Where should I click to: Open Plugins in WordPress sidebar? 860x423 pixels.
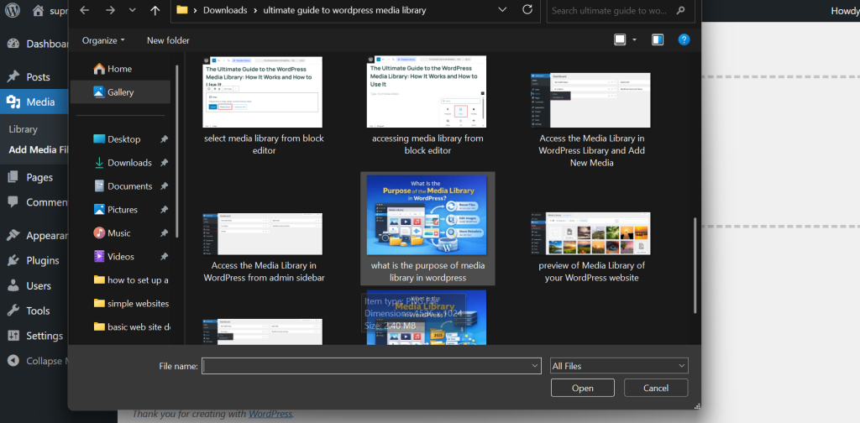point(34,260)
